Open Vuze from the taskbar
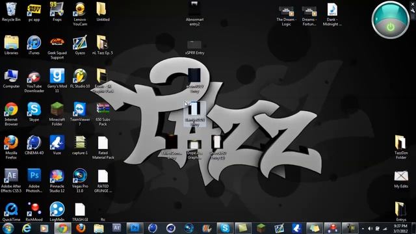 pos(296,228)
